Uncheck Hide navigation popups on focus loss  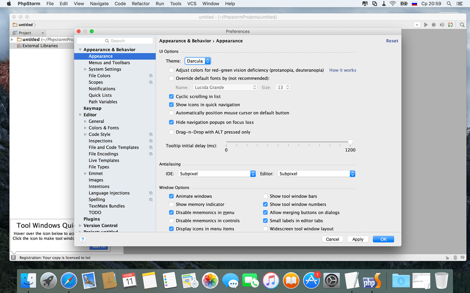tap(171, 122)
